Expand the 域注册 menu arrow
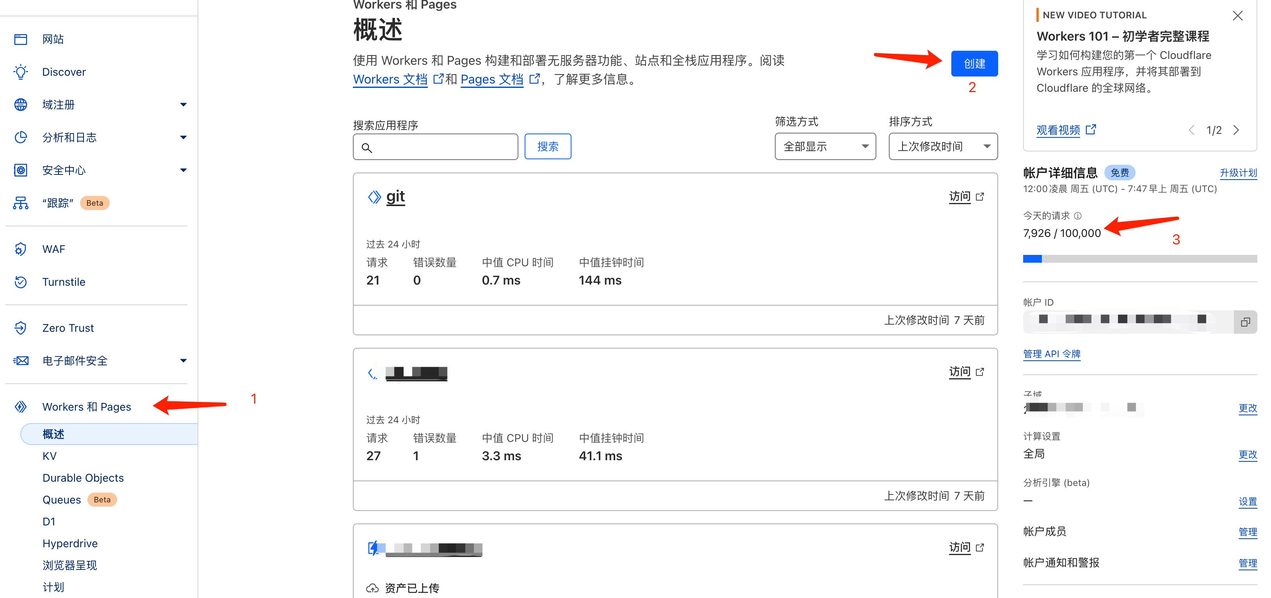This screenshot has width=1271, height=598. 183,105
